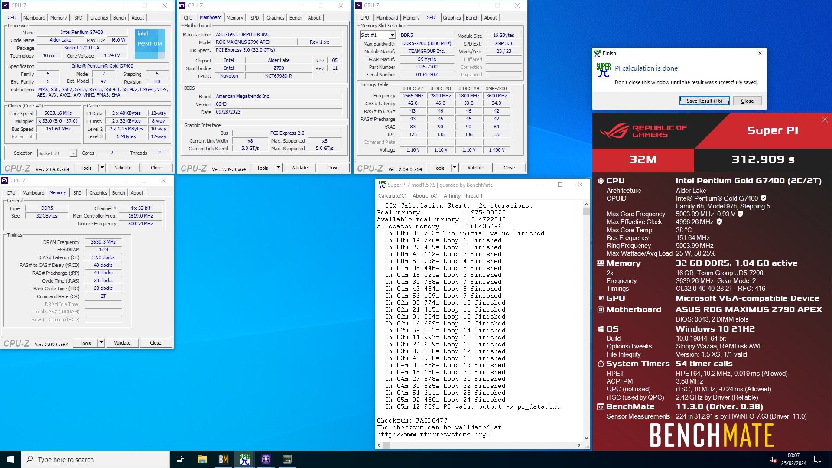Click Close button in Finish dialog
The width and height of the screenshot is (832, 468).
(747, 101)
